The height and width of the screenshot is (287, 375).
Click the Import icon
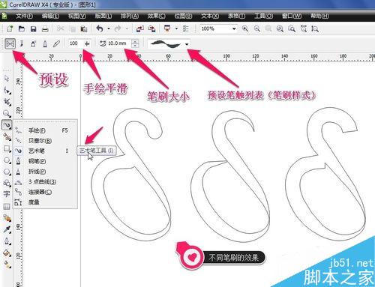(x=139, y=29)
